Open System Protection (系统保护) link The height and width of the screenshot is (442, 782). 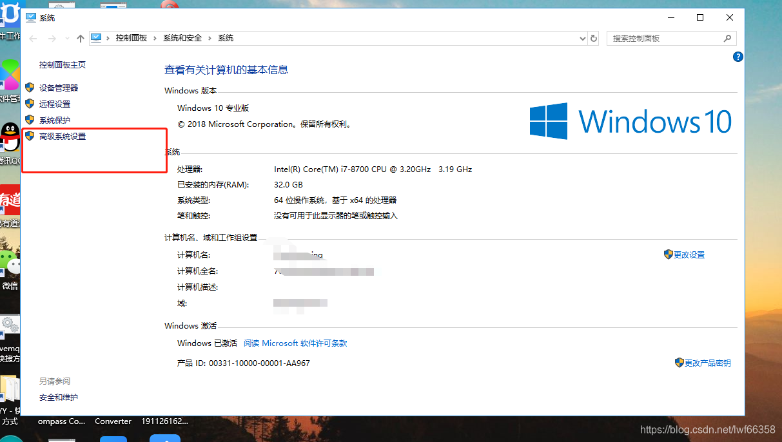pyautogui.click(x=55, y=120)
